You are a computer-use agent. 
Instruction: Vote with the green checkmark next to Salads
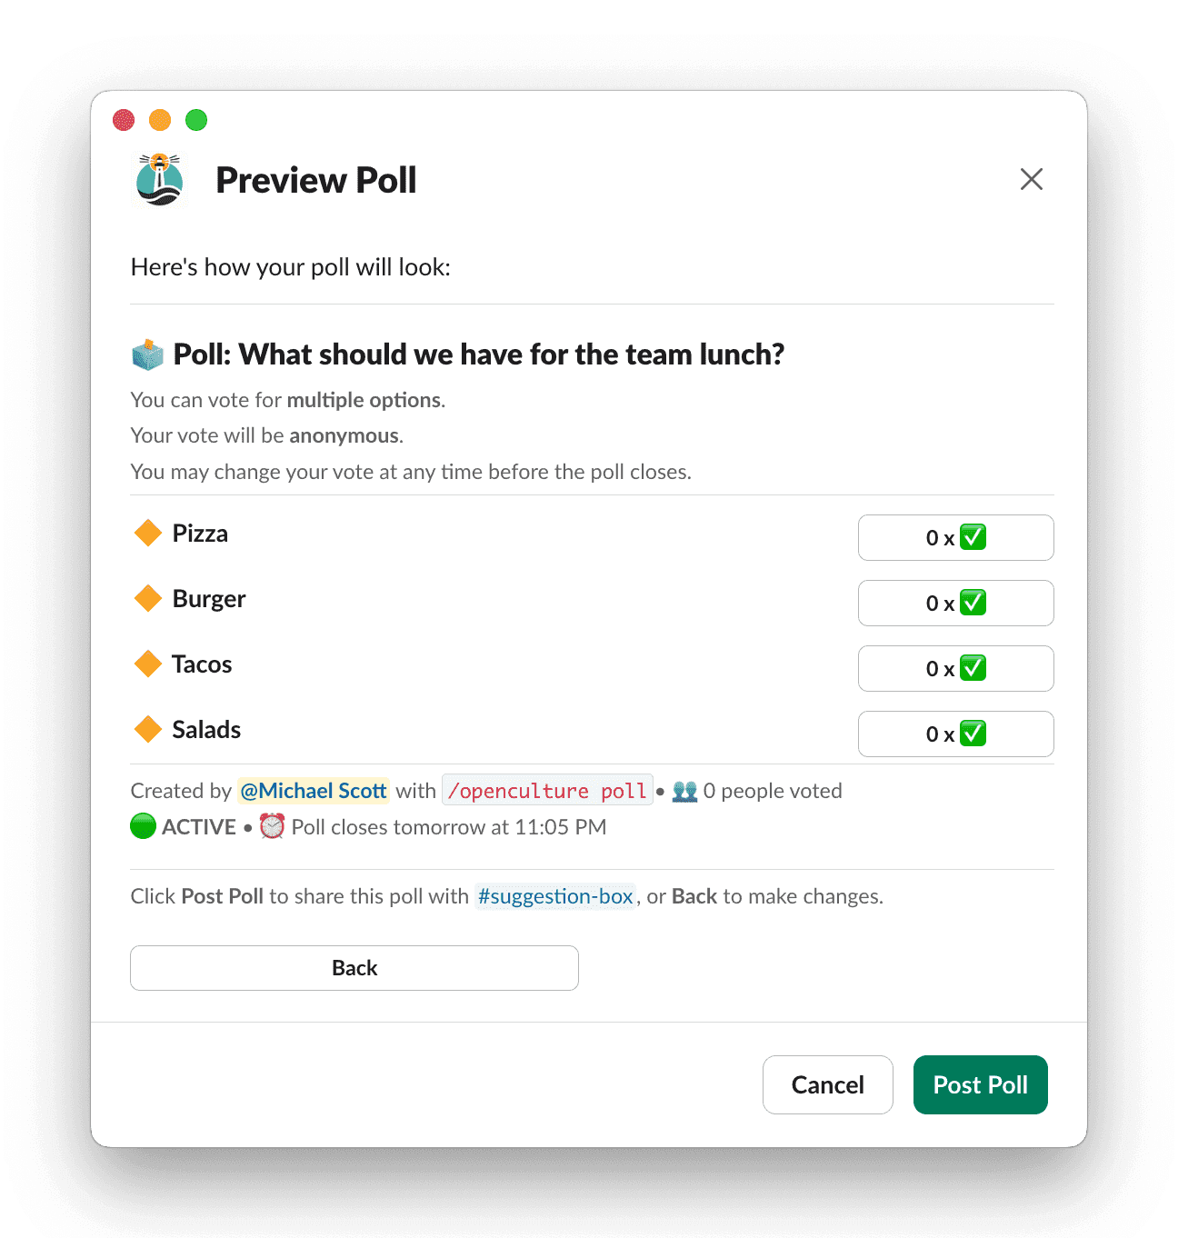973,734
